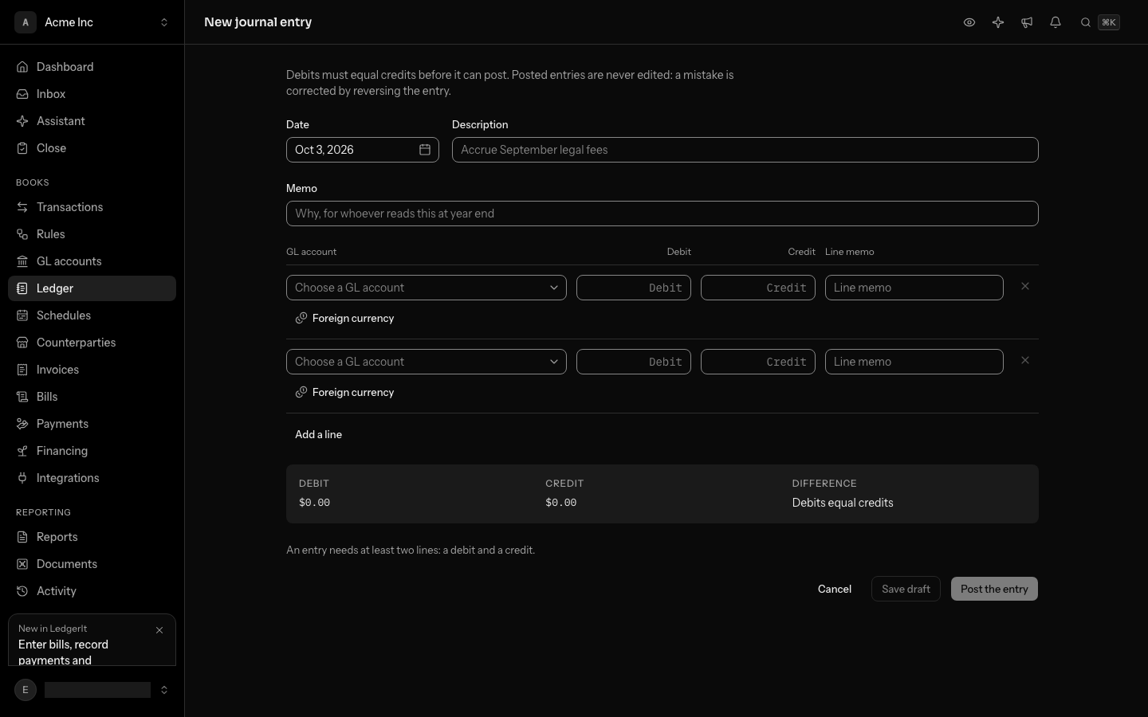Open Counterparties in the sidebar
The image size is (1148, 717).
coord(92,343)
